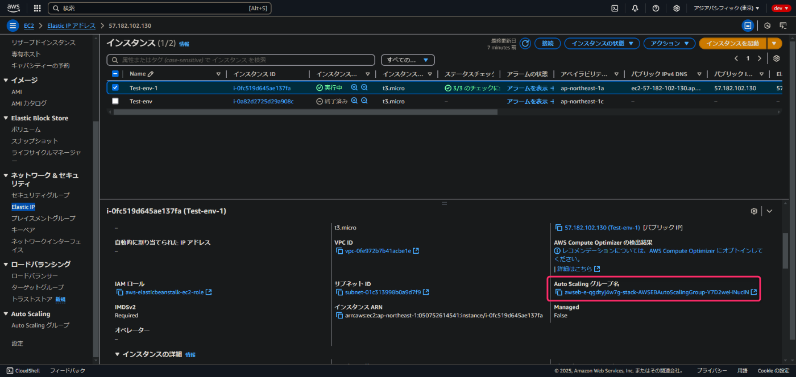Click the blue panel layout icon in breadcrumb bar
Viewport: 796px width, 377px height.
[748, 26]
